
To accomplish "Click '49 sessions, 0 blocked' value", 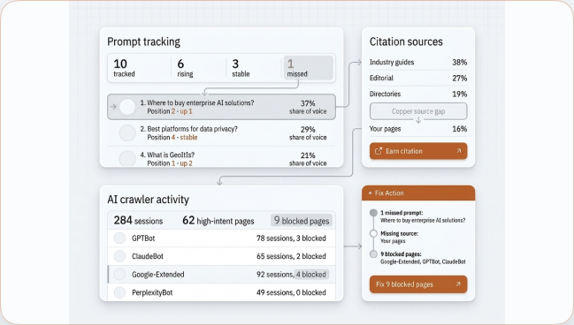I will tap(291, 292).
